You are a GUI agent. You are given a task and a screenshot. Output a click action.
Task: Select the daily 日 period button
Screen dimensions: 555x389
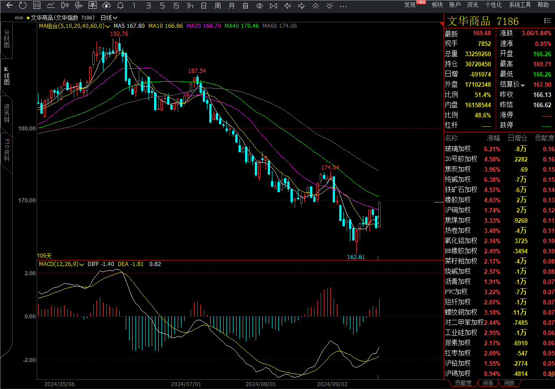[x=204, y=6]
